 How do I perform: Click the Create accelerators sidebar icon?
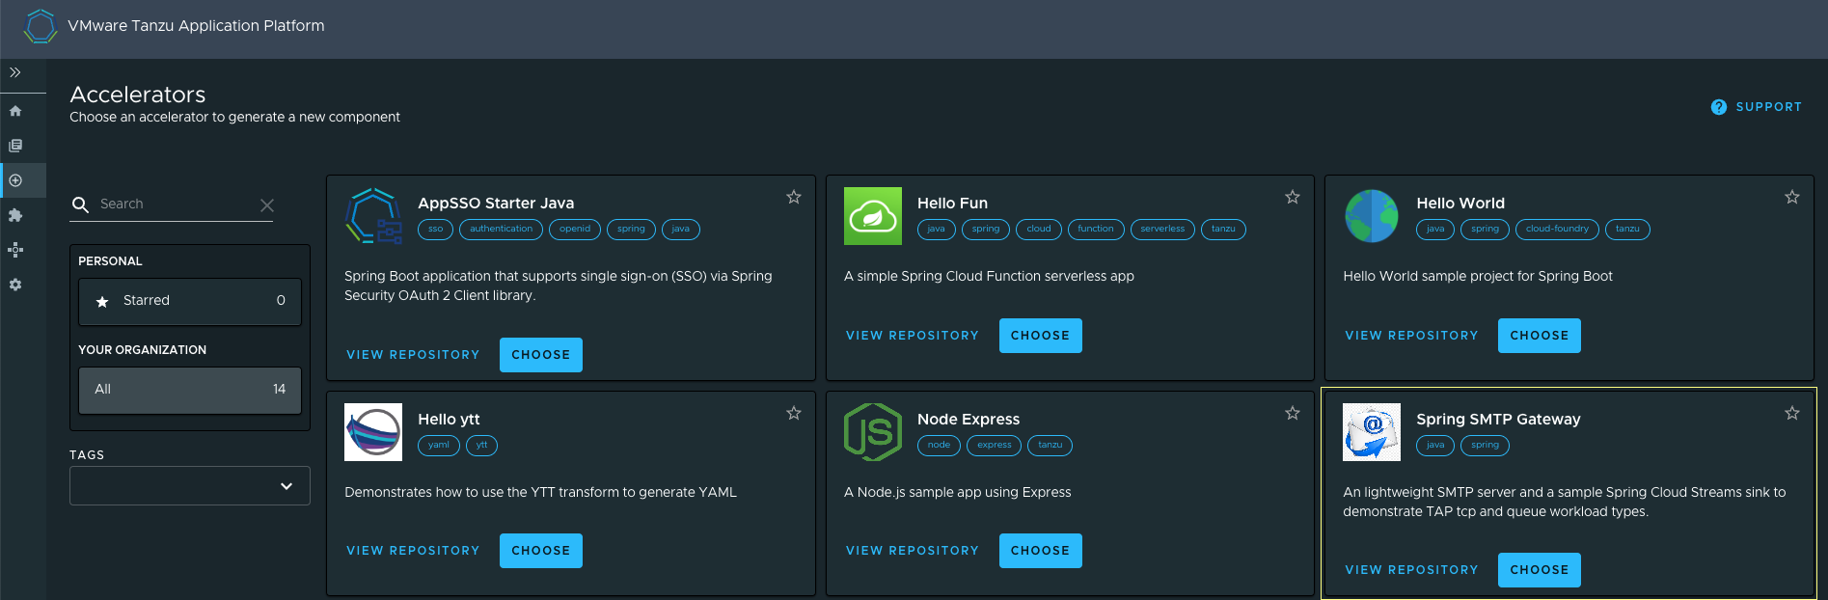pos(15,180)
